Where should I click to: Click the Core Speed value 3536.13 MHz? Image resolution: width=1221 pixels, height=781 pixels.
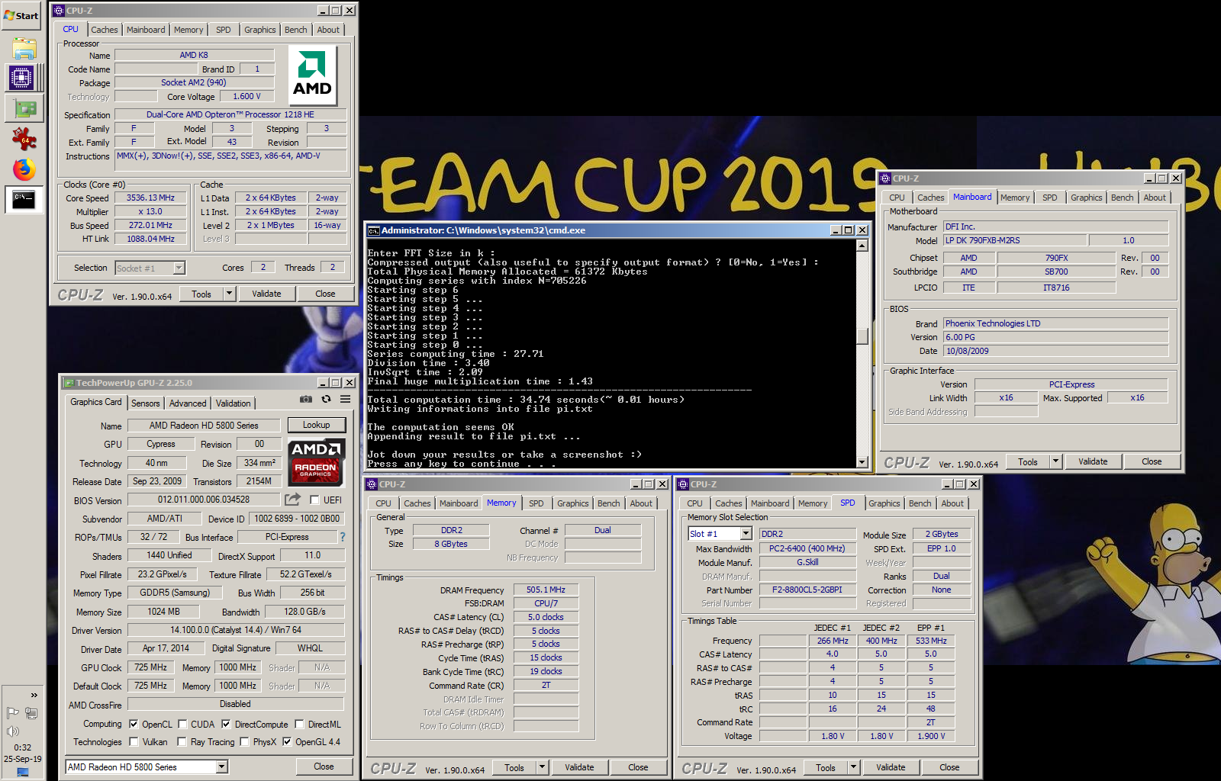150,198
